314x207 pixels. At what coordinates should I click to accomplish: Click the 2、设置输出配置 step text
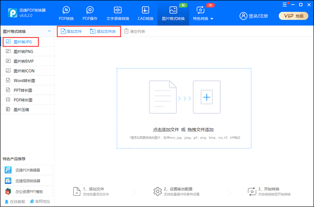(x=178, y=189)
